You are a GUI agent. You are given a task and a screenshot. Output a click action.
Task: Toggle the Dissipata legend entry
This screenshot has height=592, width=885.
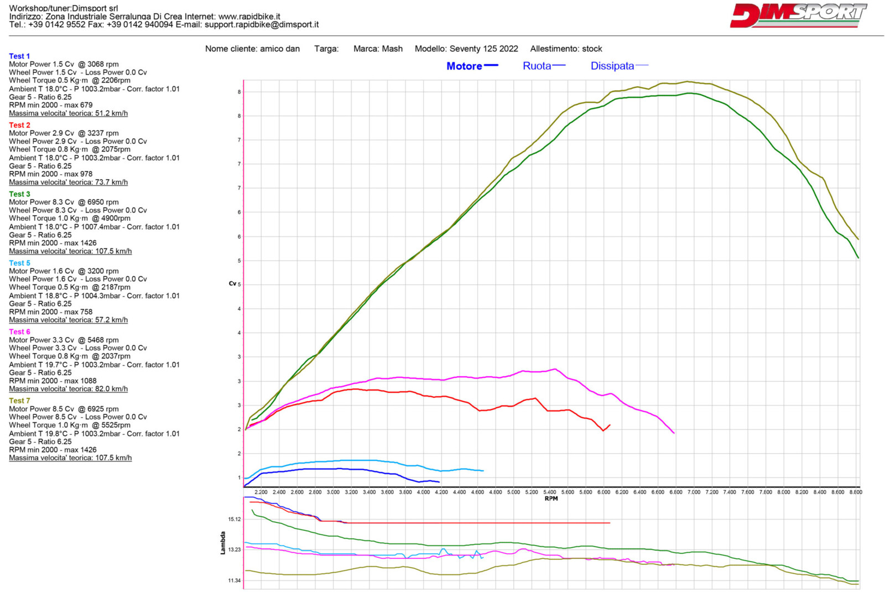pos(612,66)
